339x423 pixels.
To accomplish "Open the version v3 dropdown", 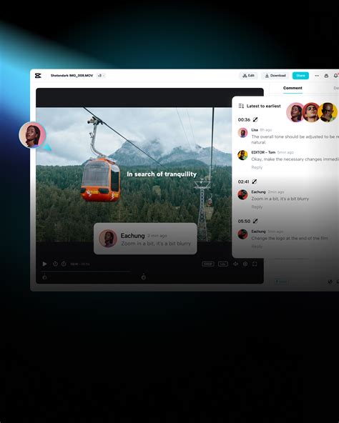I will click(101, 76).
